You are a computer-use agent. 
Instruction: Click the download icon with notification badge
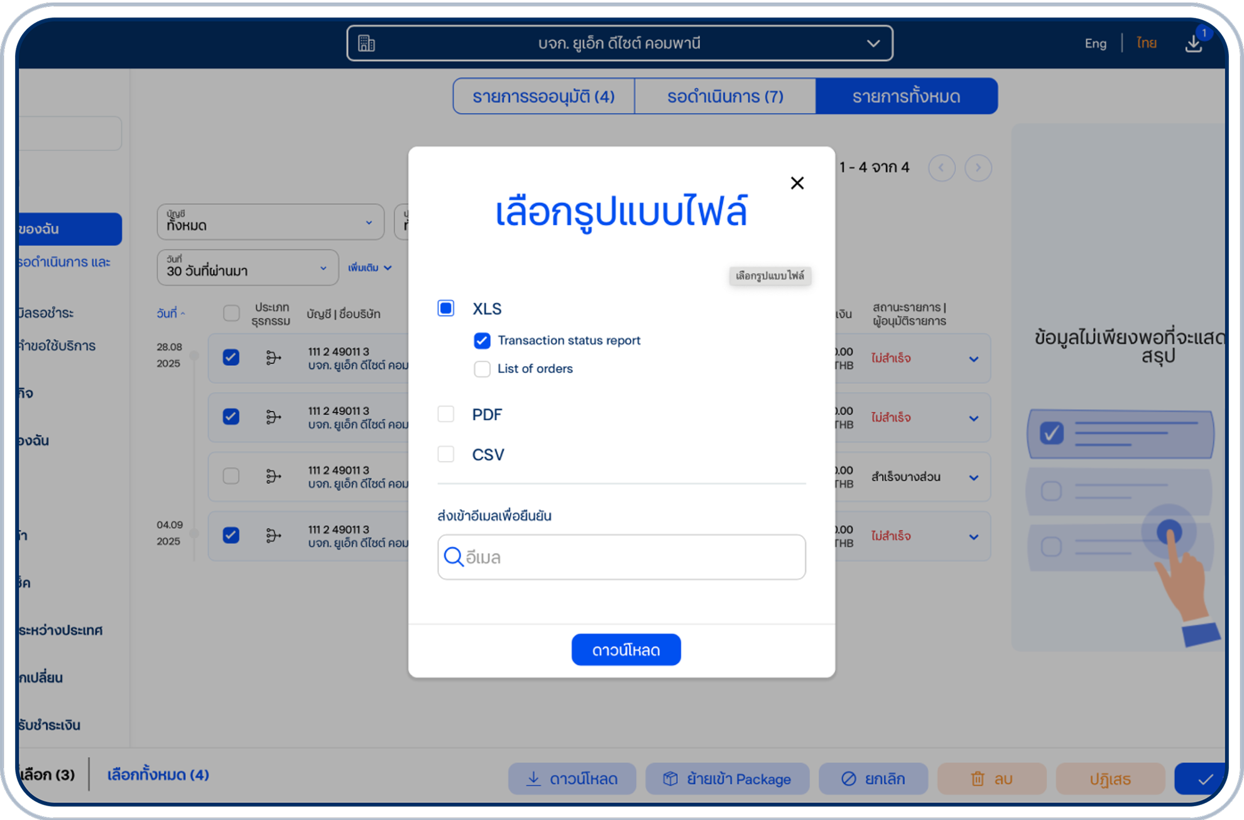[1193, 43]
